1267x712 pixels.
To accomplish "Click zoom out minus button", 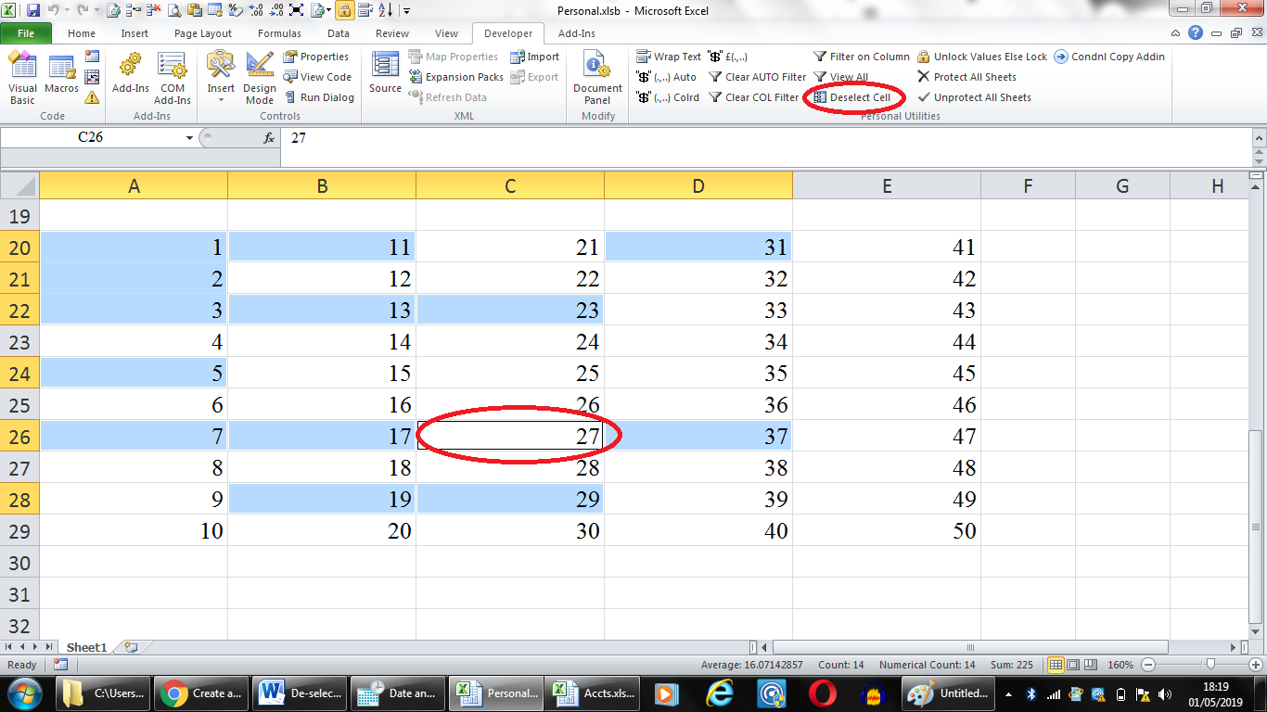I will [1149, 665].
